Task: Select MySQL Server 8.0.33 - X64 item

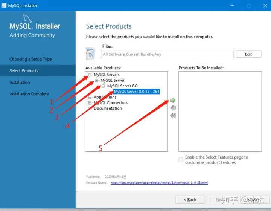Action: [137, 92]
